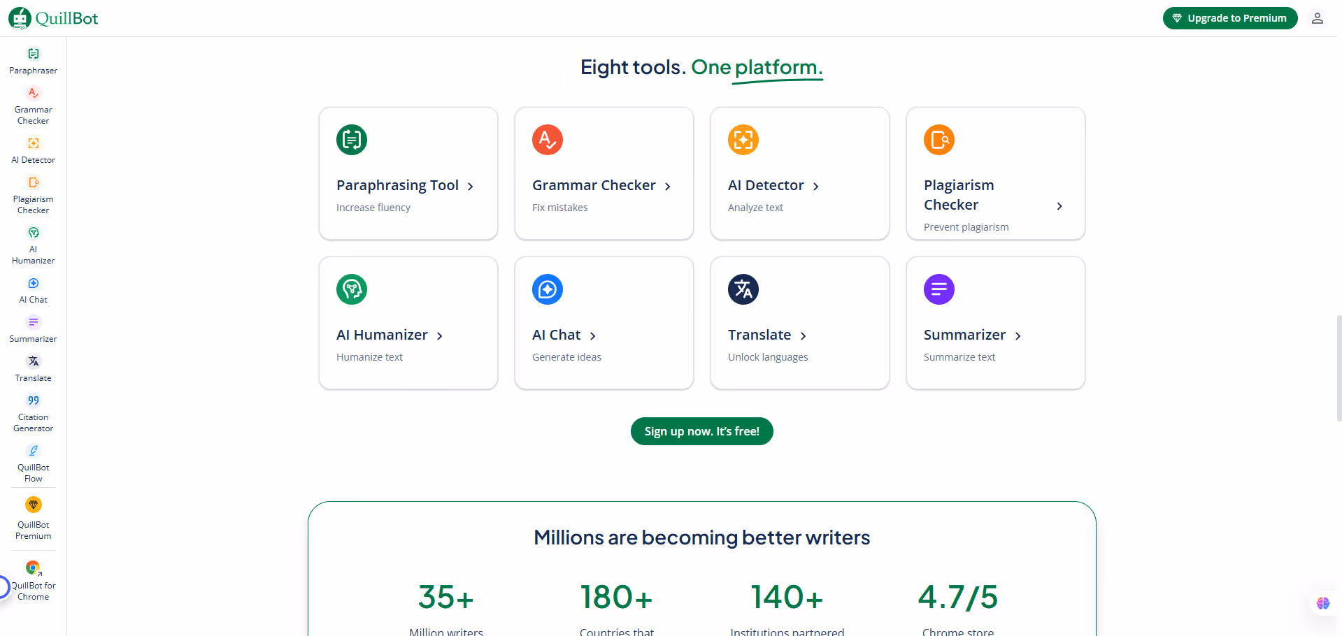Image resolution: width=1342 pixels, height=636 pixels.
Task: Open Grammar Checker sidebar icon
Action: 34,93
